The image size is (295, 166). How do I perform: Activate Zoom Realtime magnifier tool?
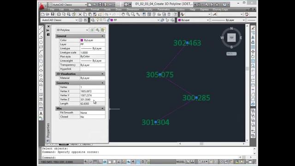pyautogui.click(x=128, y=14)
